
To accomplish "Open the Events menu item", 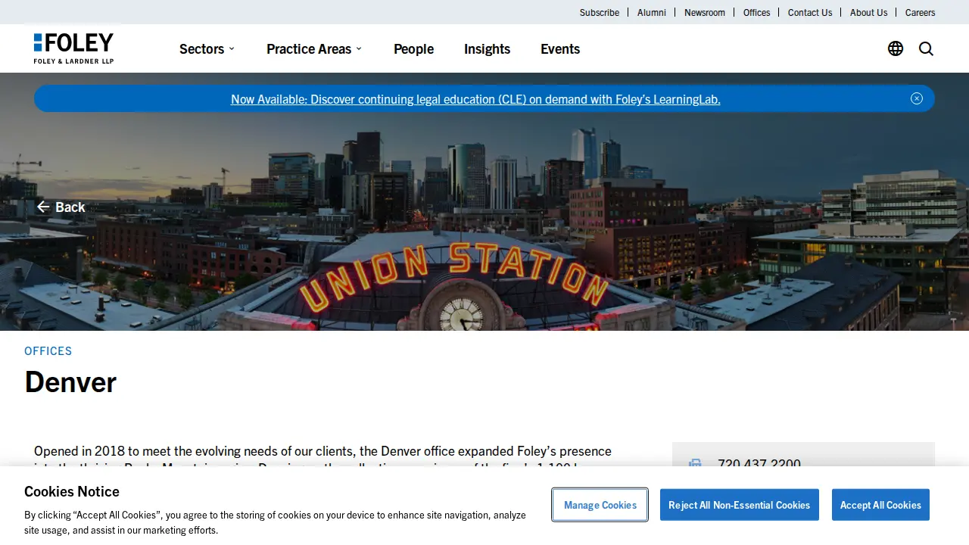I will (560, 48).
